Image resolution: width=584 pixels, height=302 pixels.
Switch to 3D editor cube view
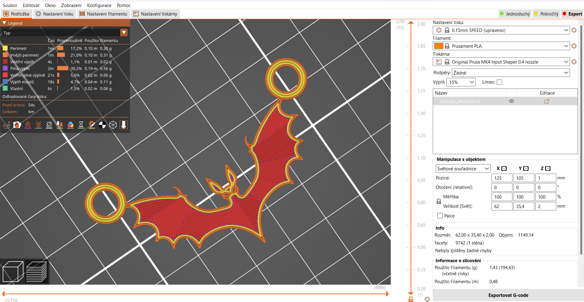click(13, 272)
